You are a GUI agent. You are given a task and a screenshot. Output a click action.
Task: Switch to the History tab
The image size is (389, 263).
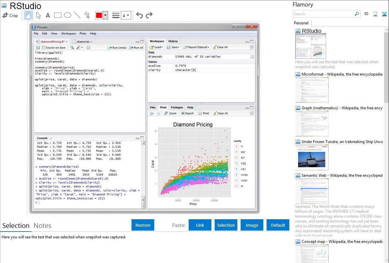(173, 41)
